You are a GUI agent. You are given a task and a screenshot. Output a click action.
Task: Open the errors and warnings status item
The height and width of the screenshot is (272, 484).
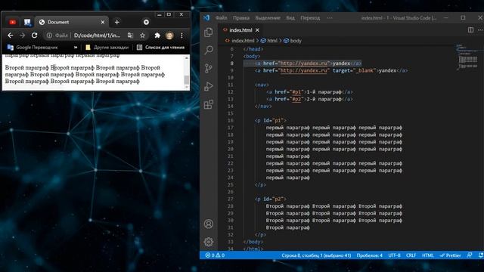(x=215, y=255)
